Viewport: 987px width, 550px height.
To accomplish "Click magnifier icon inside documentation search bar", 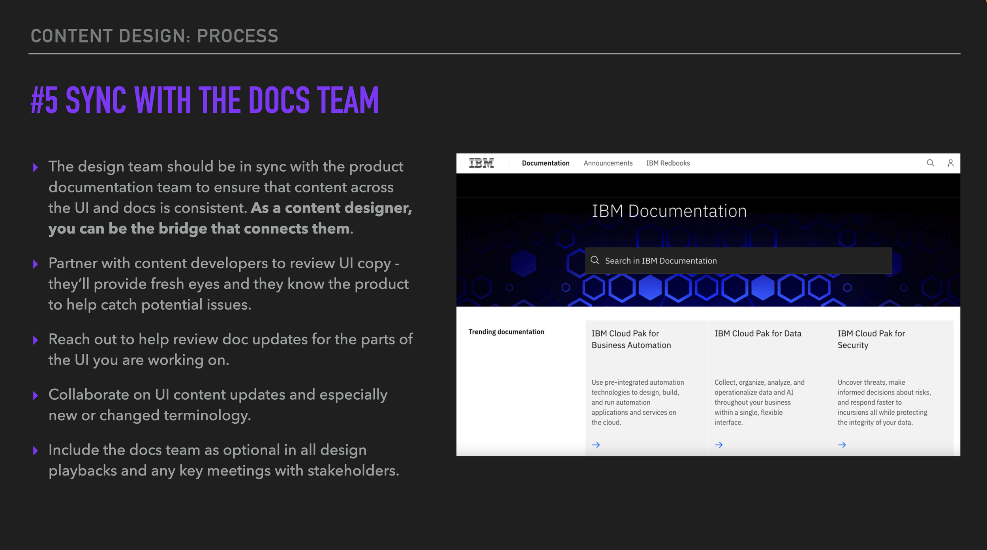I will 595,260.
